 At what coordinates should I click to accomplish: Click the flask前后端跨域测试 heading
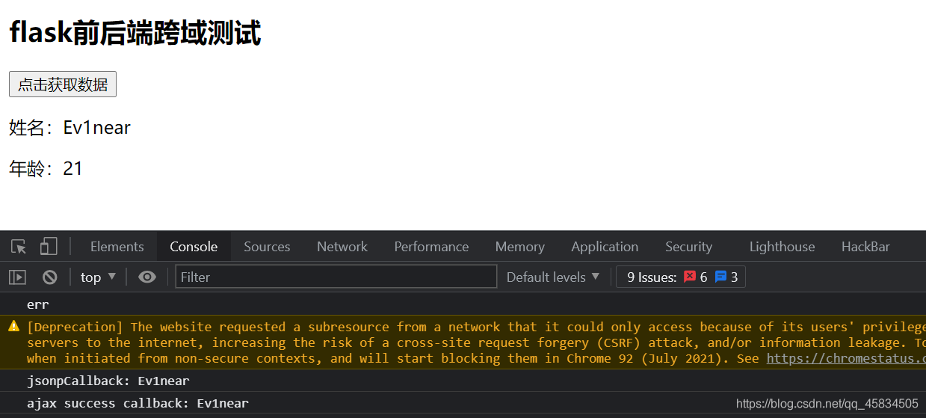(x=135, y=33)
